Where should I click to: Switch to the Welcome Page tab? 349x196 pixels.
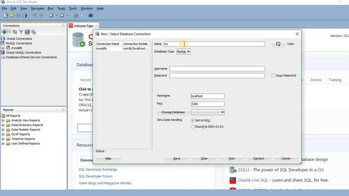point(83,26)
